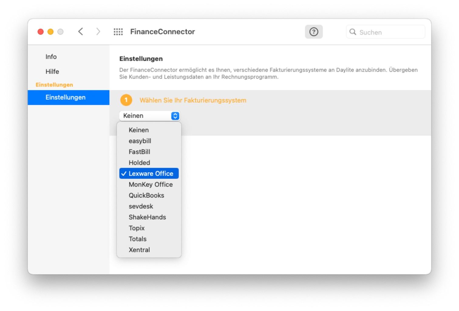This screenshot has width=459, height=311.
Task: Click the magnifying glass search icon
Action: tap(352, 32)
